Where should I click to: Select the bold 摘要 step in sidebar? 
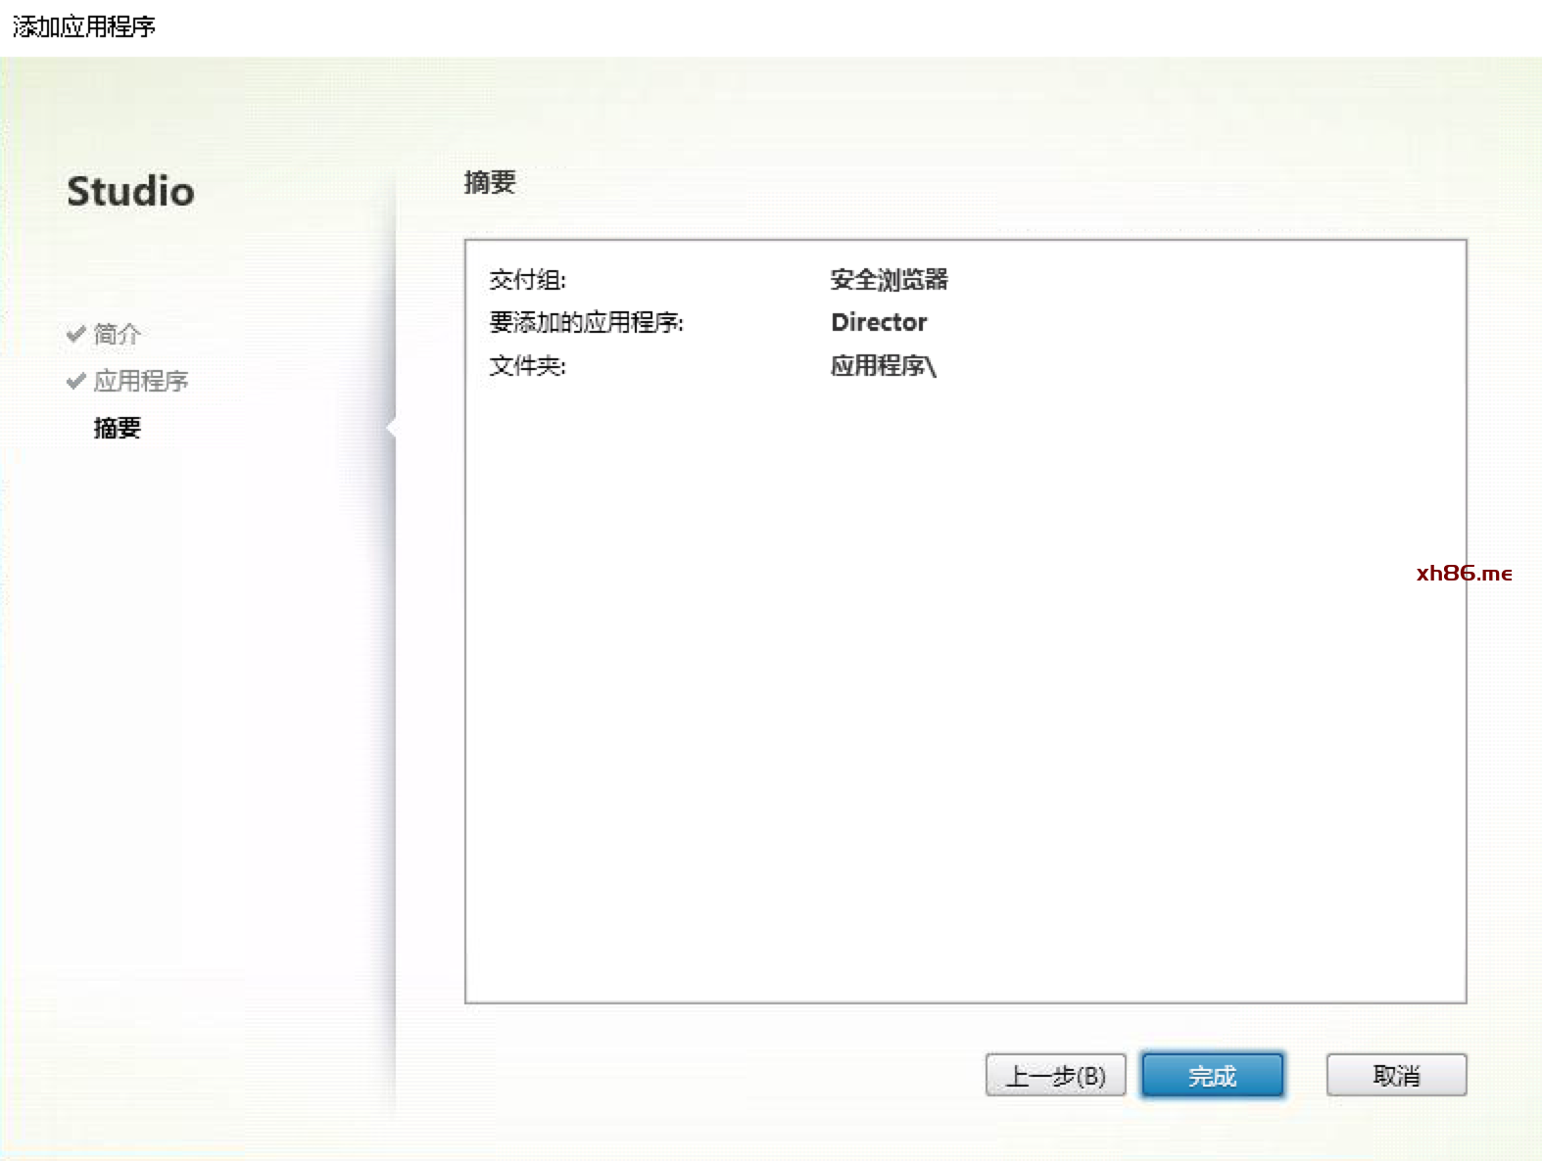click(117, 428)
